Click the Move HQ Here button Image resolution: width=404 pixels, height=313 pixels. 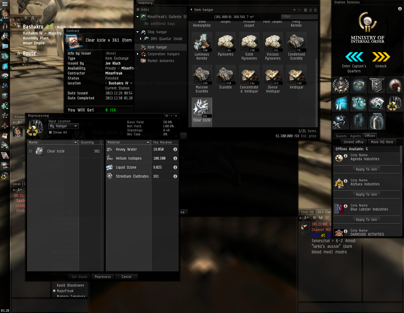click(x=382, y=142)
